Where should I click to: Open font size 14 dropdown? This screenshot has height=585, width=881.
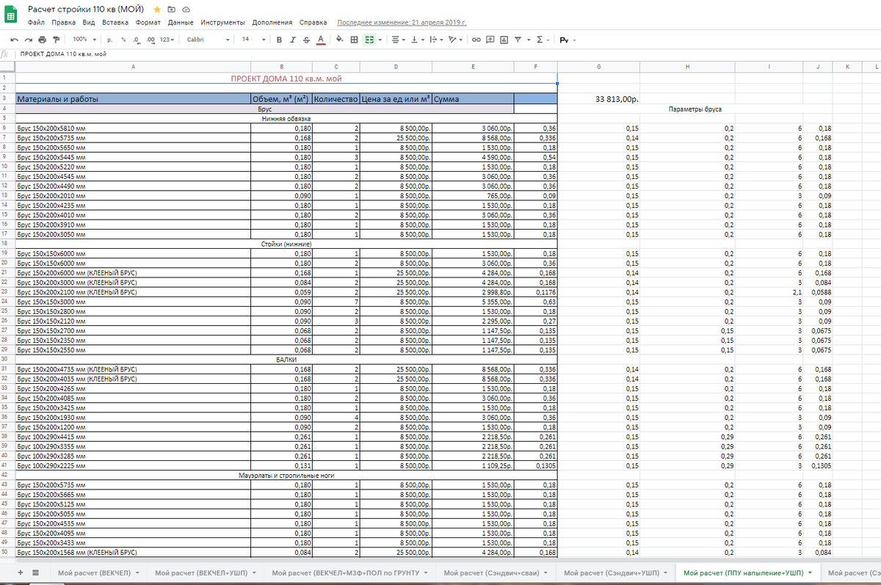(x=253, y=40)
